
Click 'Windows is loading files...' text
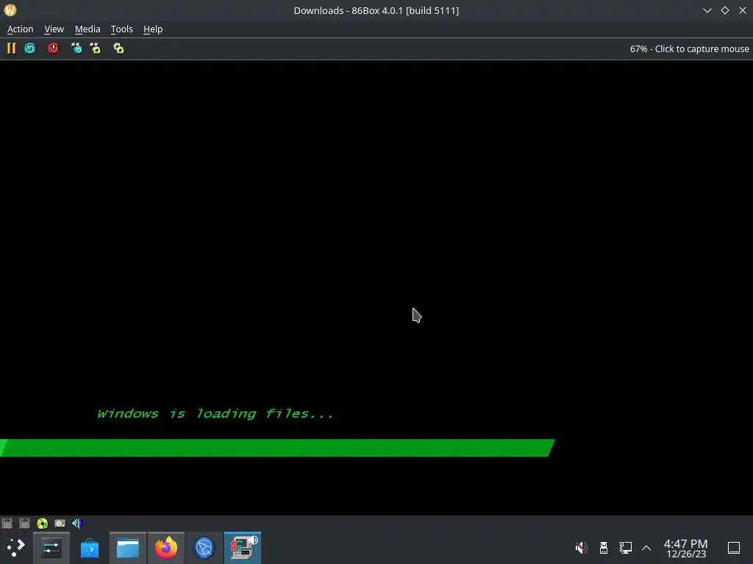[215, 414]
